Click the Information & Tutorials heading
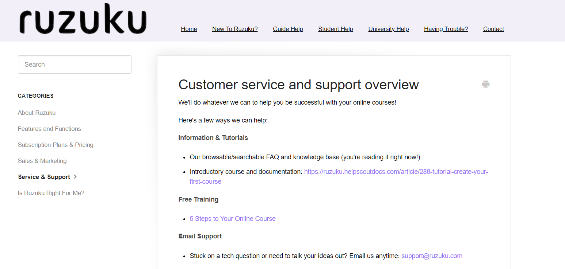Viewport: 565px width, 269px height. 213,138
